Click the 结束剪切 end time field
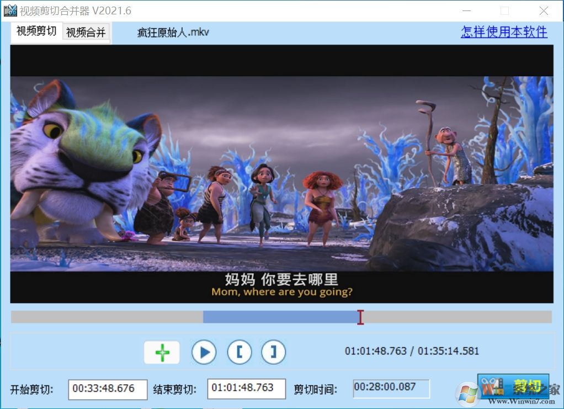Screen dimensions: 564x409 click(x=246, y=388)
